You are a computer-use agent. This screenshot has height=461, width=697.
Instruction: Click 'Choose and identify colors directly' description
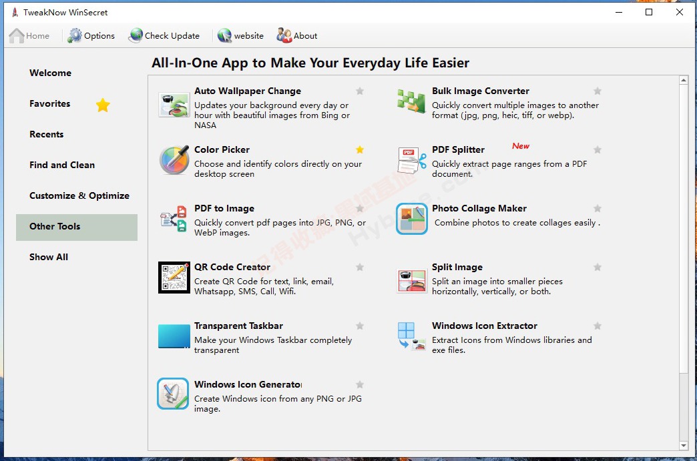tap(278, 169)
